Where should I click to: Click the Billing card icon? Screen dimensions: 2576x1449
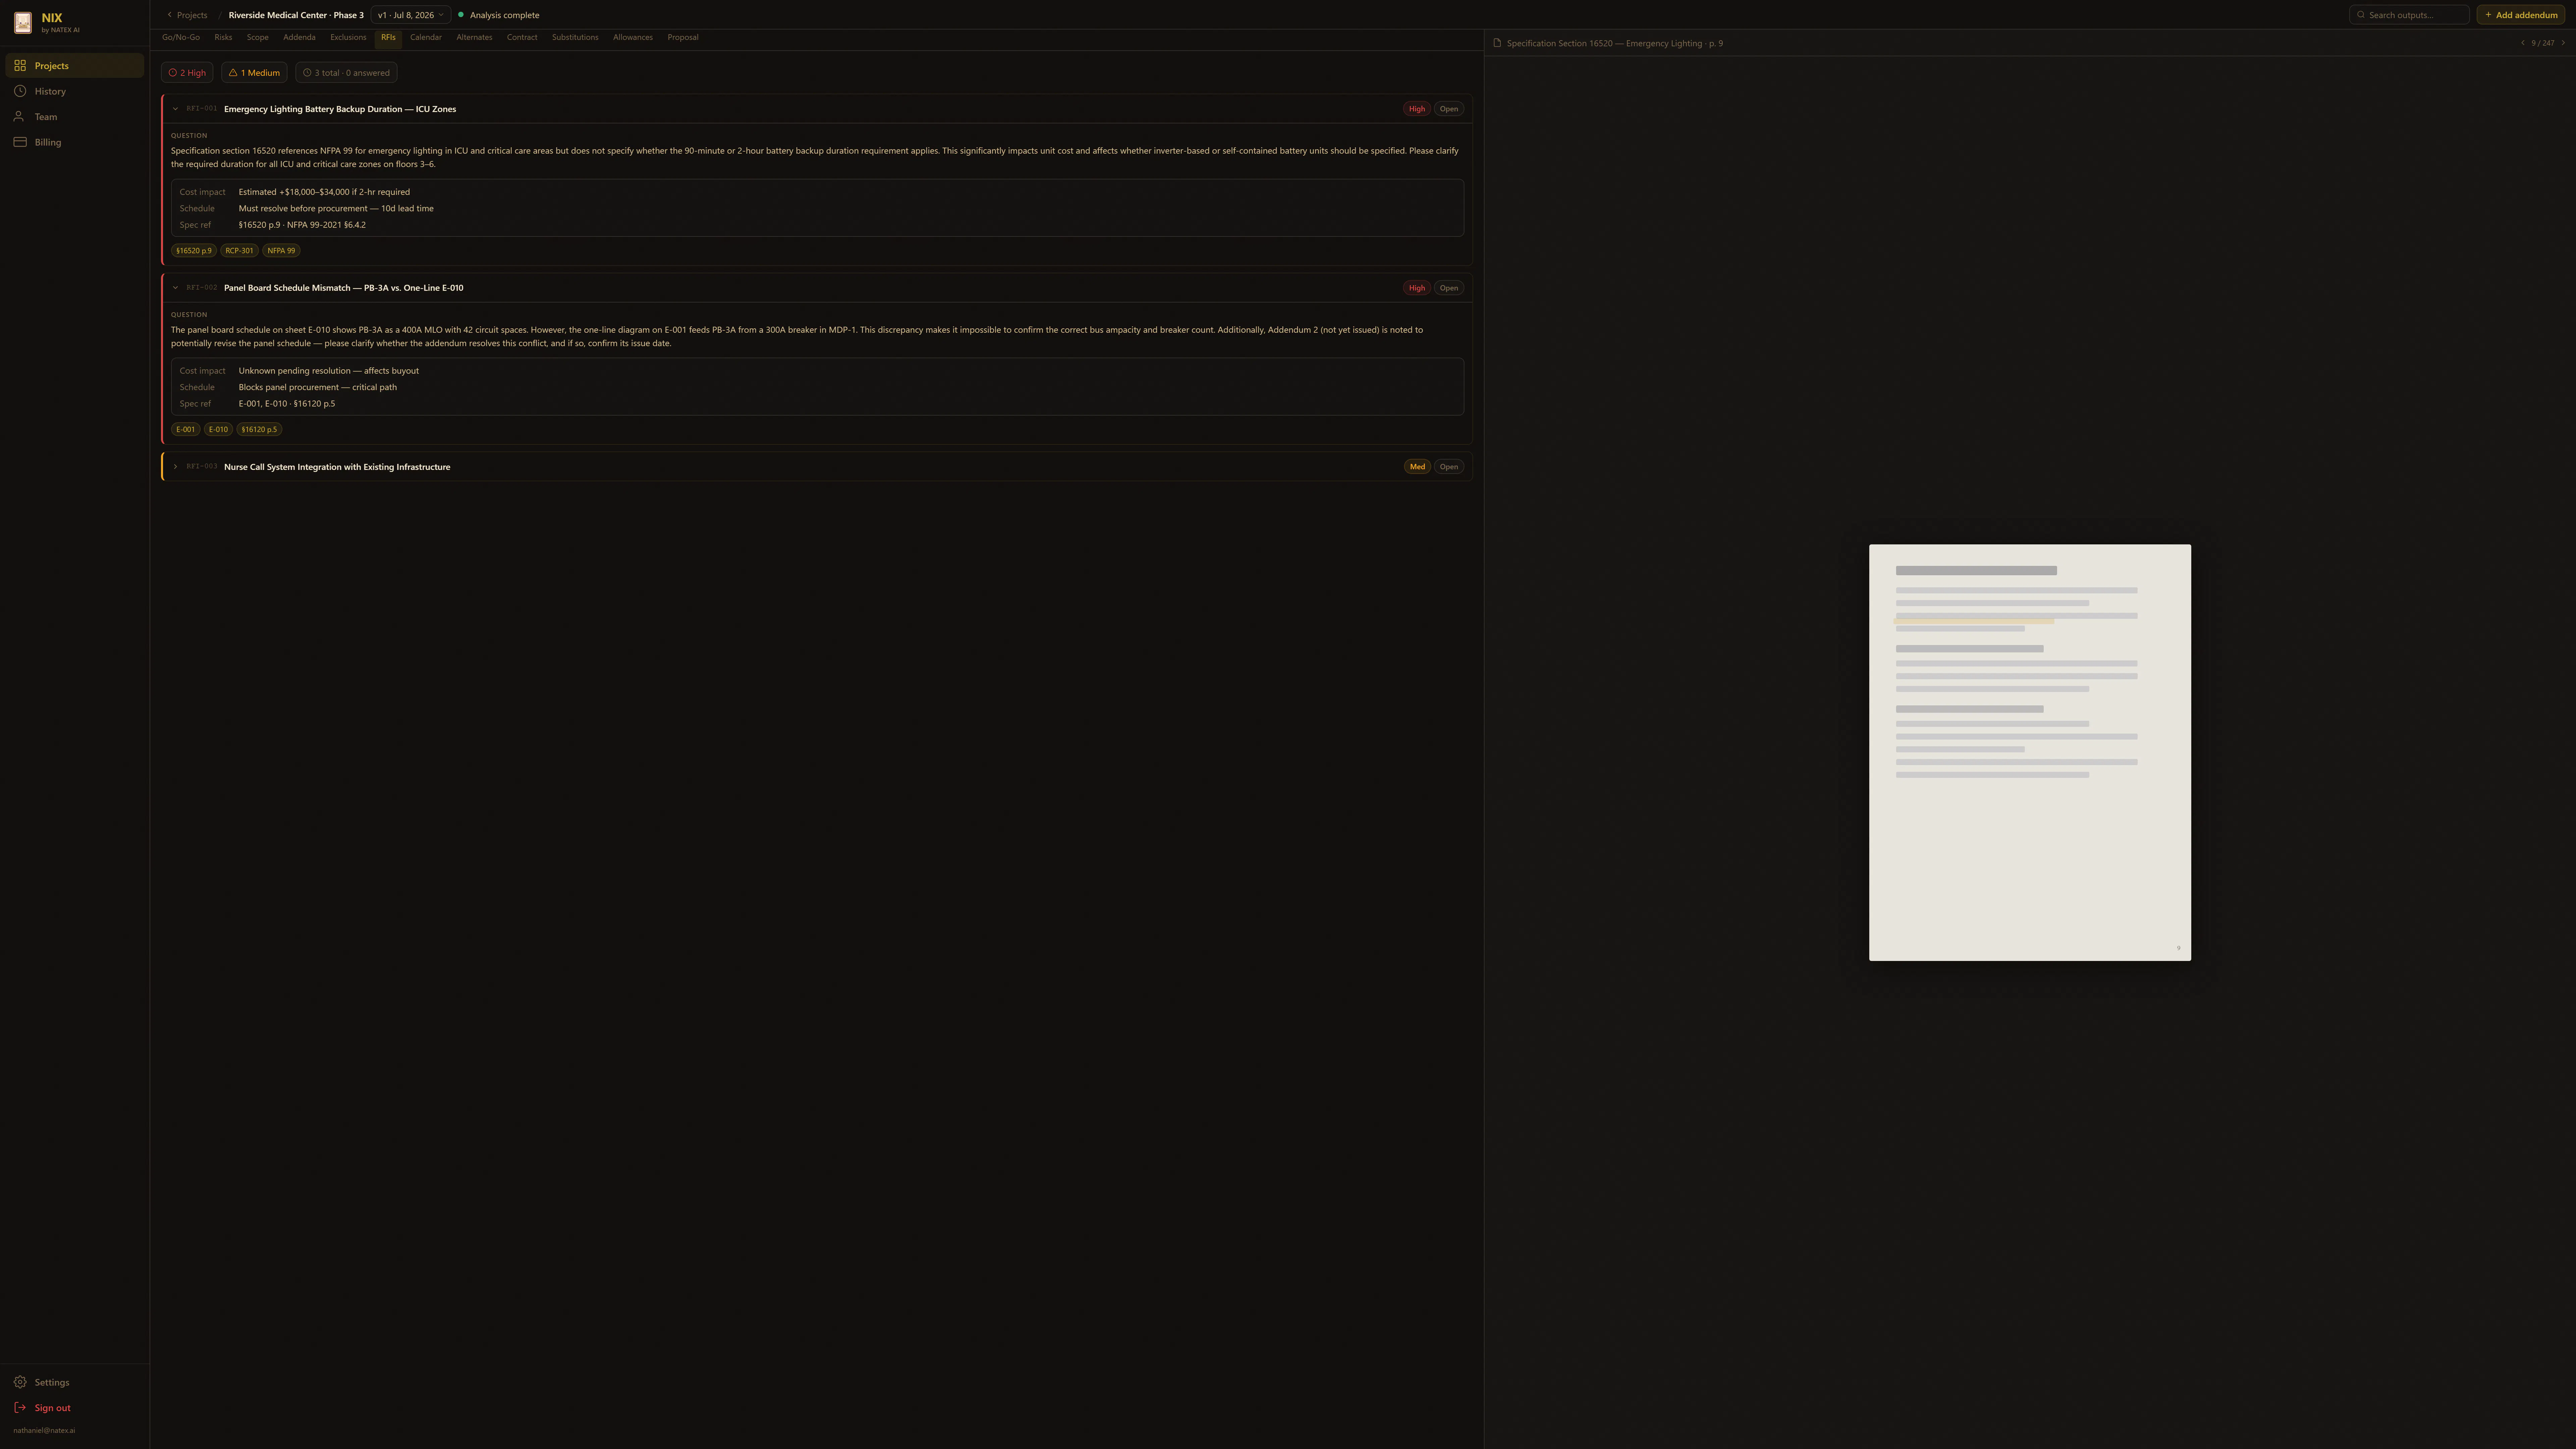coord(20,142)
